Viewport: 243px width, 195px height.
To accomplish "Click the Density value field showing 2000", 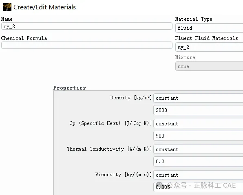I will (x=198, y=110).
